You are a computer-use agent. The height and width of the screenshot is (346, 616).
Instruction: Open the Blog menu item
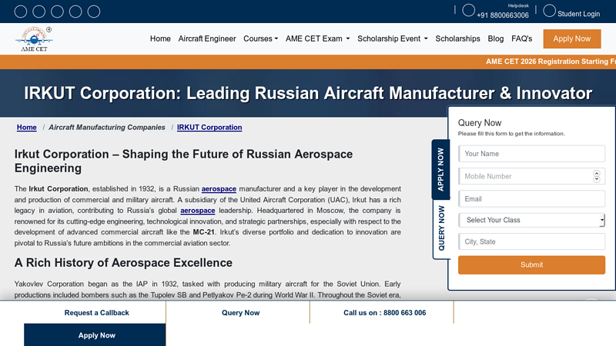(x=495, y=39)
